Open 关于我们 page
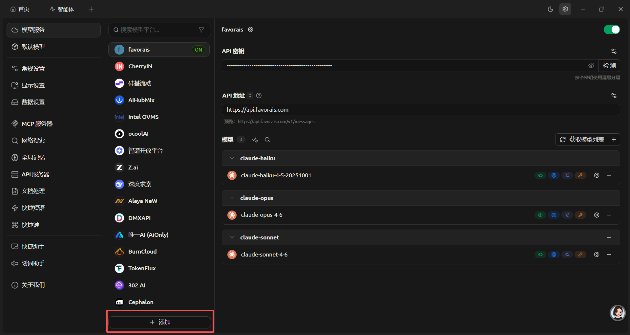 click(x=53, y=285)
